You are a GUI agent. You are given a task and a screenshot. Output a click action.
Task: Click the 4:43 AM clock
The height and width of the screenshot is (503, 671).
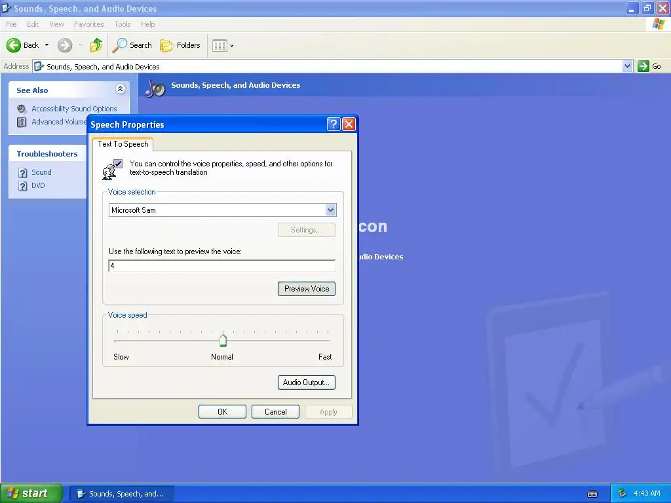647,494
